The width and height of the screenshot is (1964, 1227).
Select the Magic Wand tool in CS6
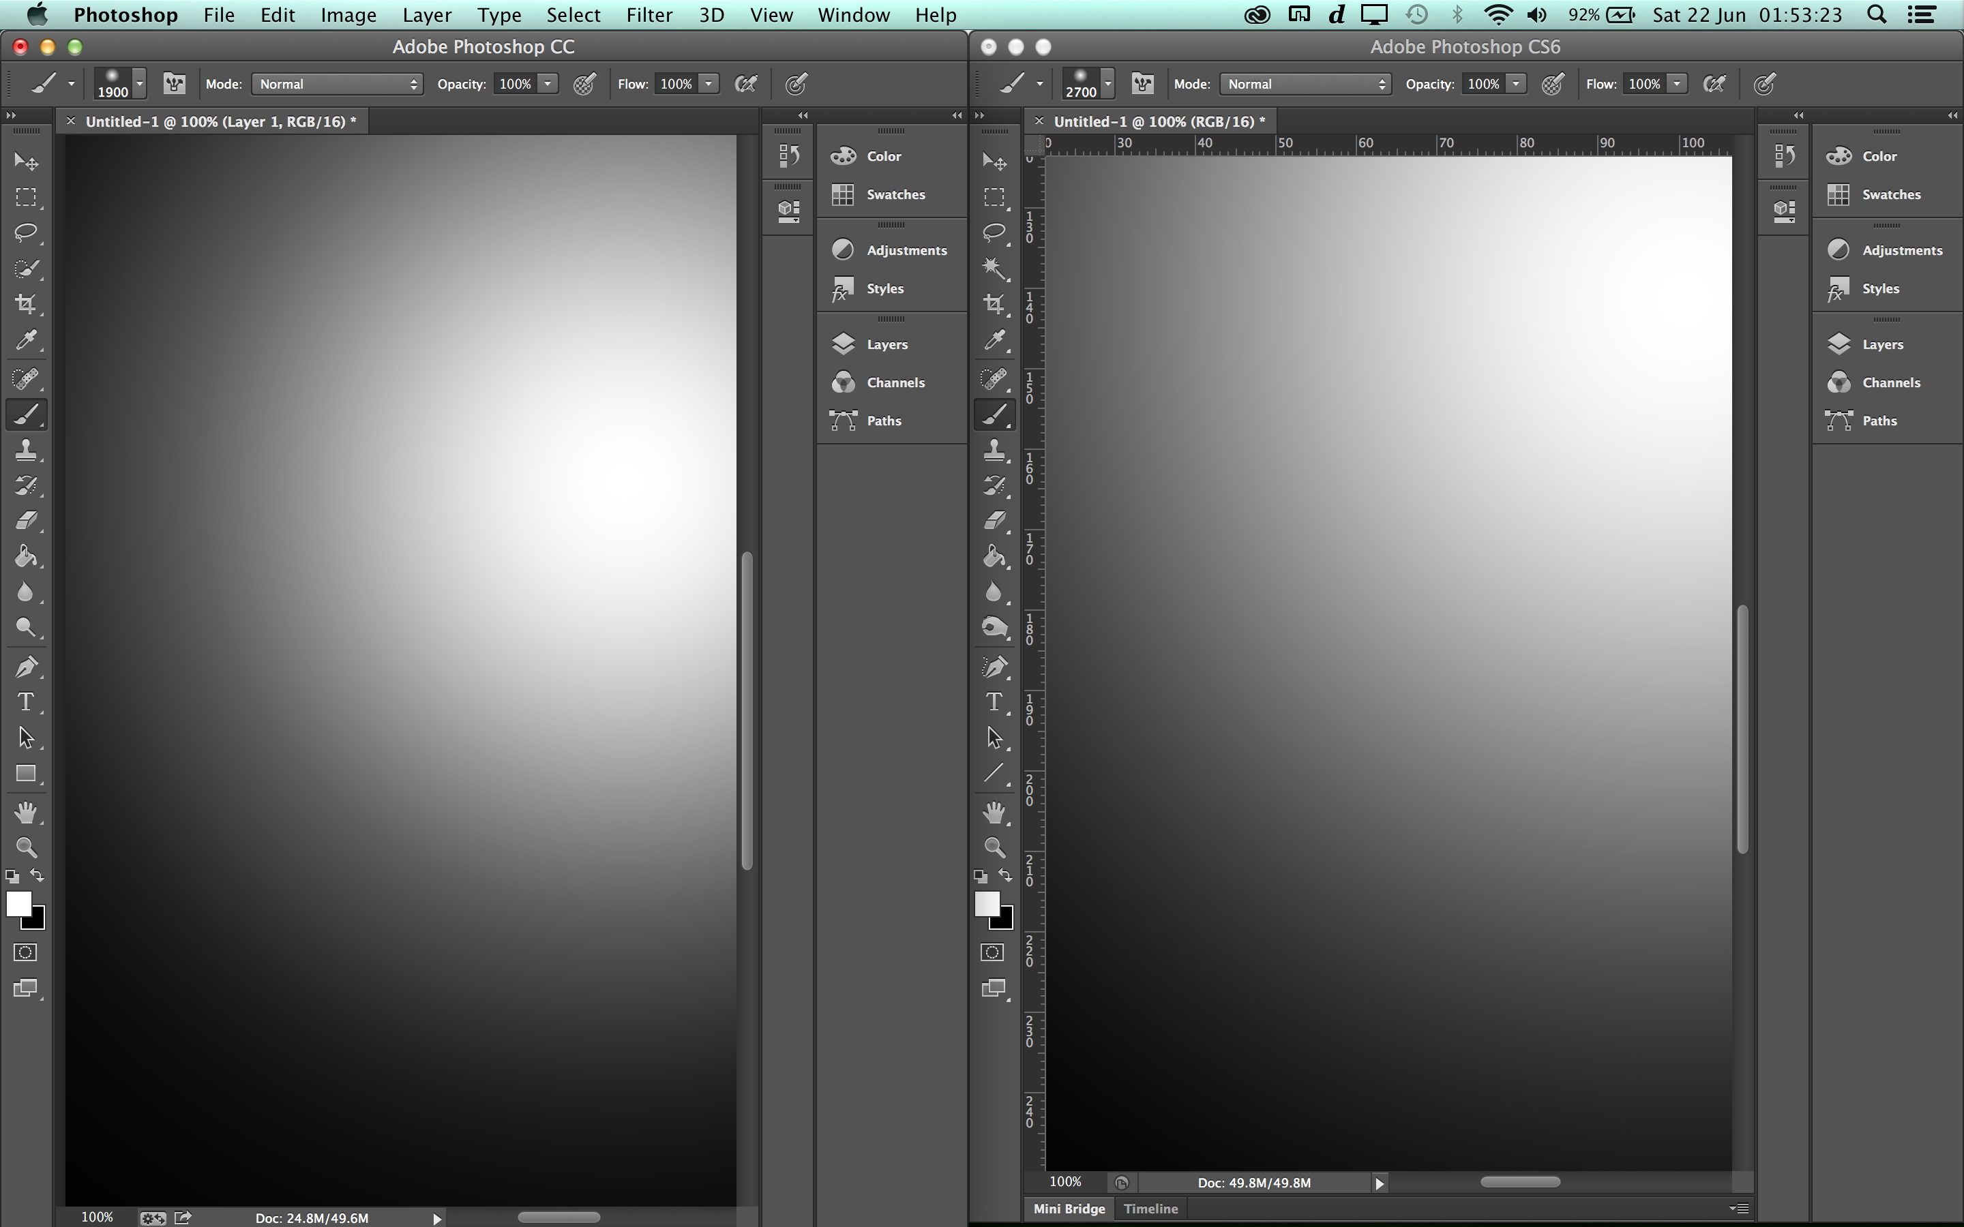pyautogui.click(x=994, y=269)
